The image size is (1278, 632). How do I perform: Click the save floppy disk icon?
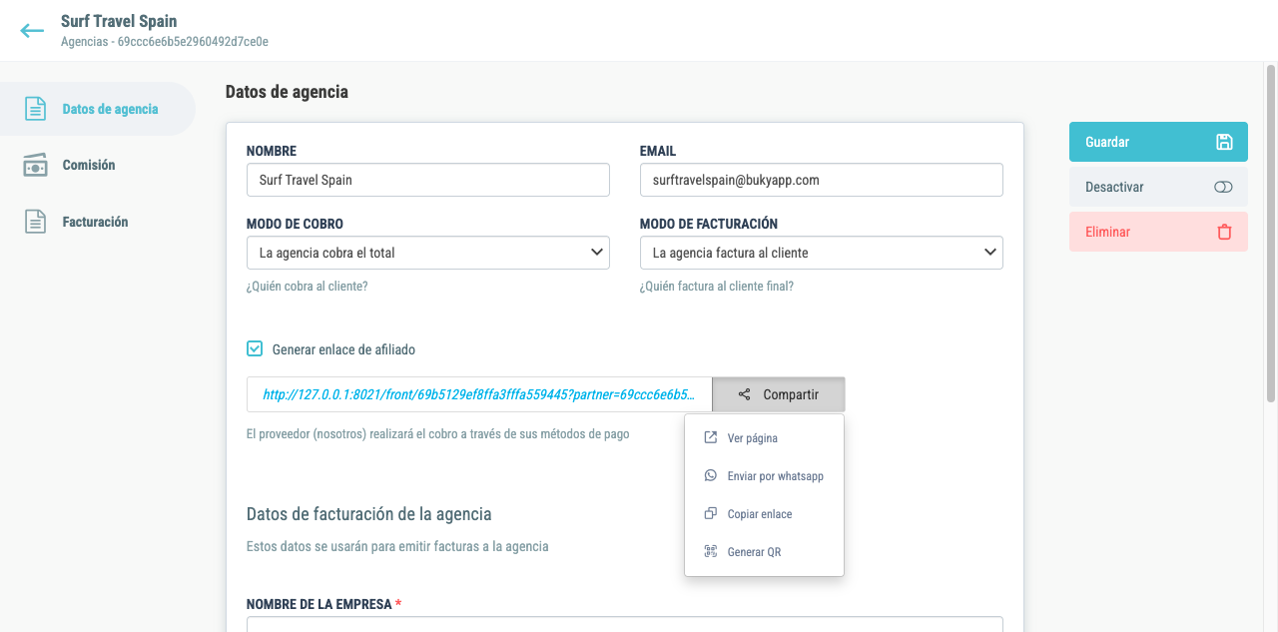pyautogui.click(x=1224, y=142)
